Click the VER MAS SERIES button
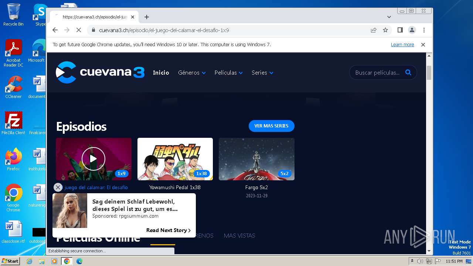Image resolution: width=473 pixels, height=266 pixels. pyautogui.click(x=271, y=126)
